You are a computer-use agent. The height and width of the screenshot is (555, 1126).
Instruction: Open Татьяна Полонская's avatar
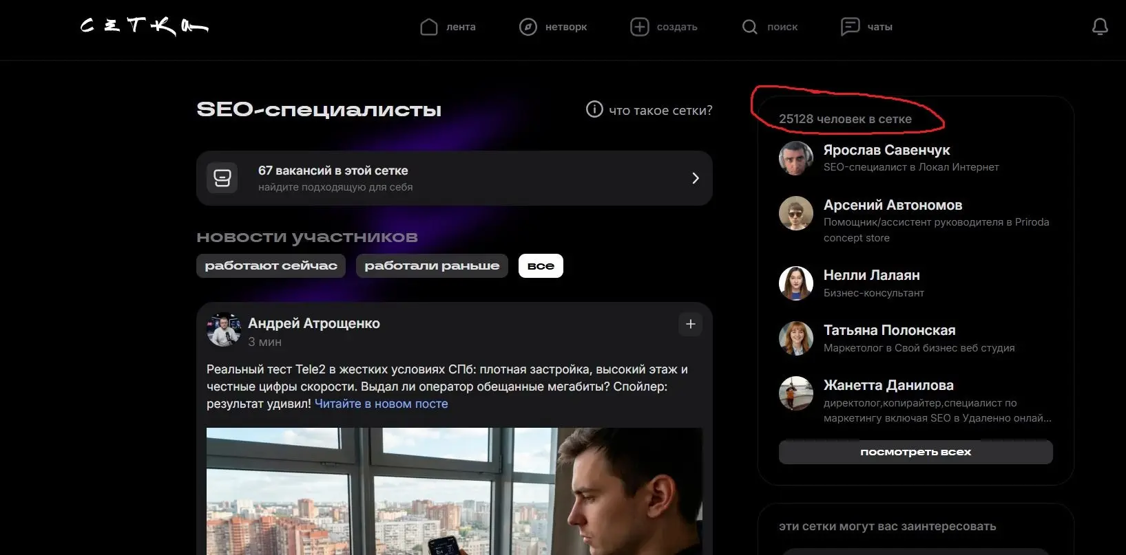pyautogui.click(x=796, y=338)
